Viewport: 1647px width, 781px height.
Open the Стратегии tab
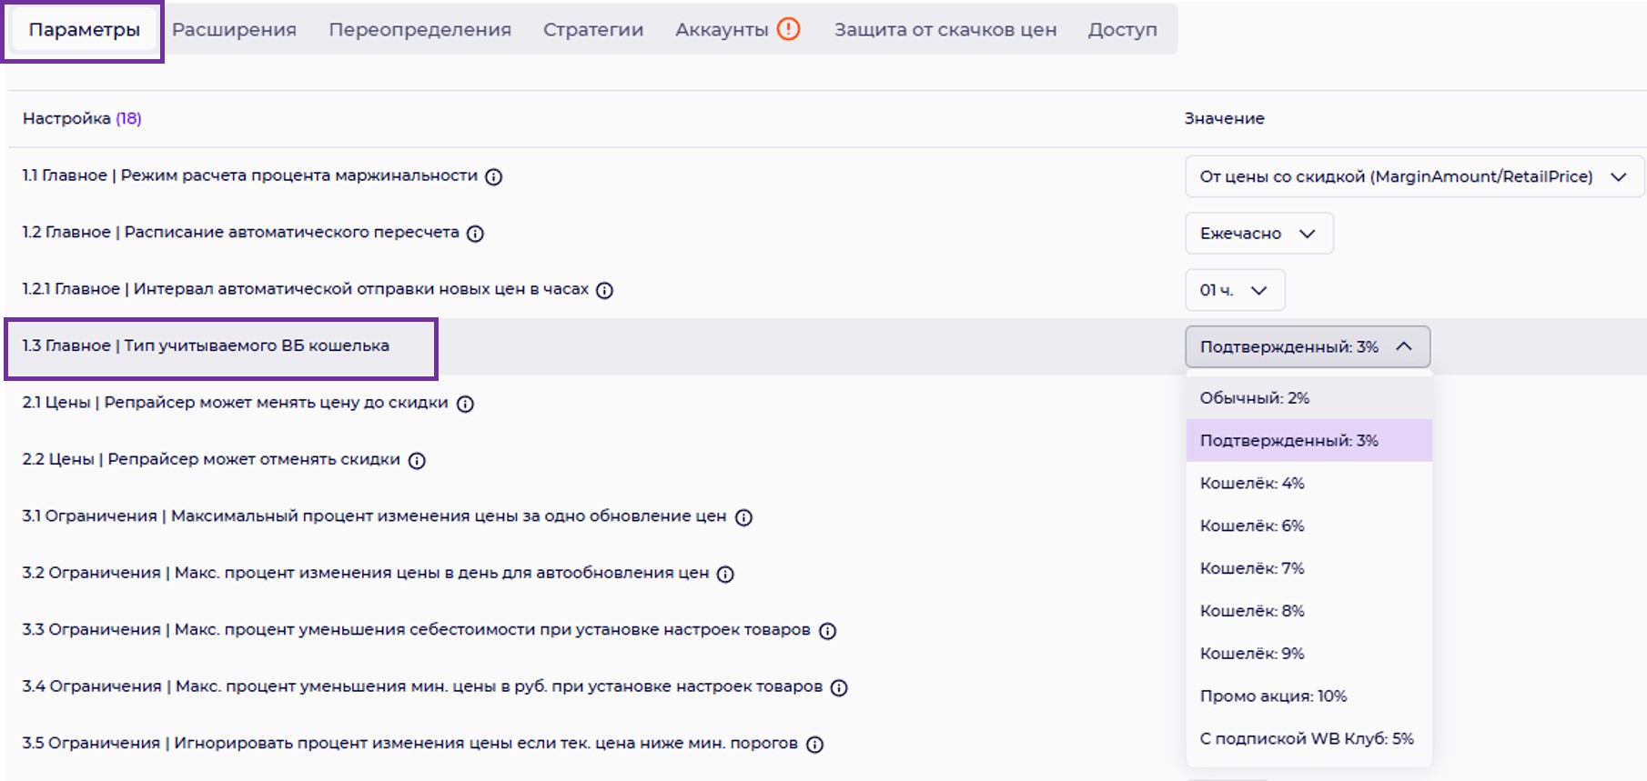pyautogui.click(x=592, y=29)
